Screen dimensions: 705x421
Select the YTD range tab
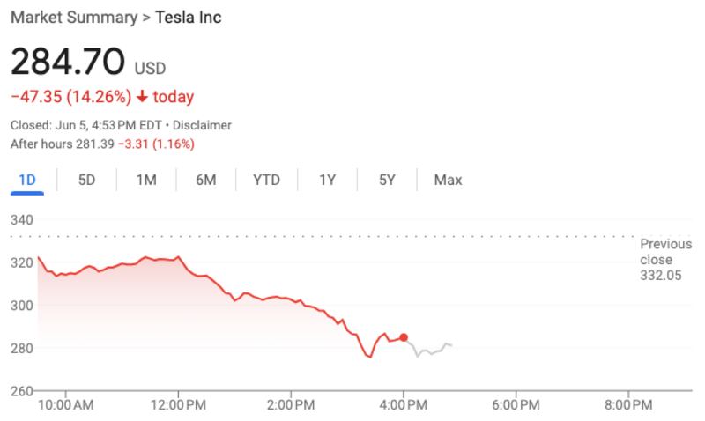tap(266, 181)
